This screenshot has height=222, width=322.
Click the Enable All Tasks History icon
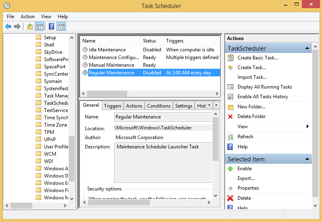(230, 97)
